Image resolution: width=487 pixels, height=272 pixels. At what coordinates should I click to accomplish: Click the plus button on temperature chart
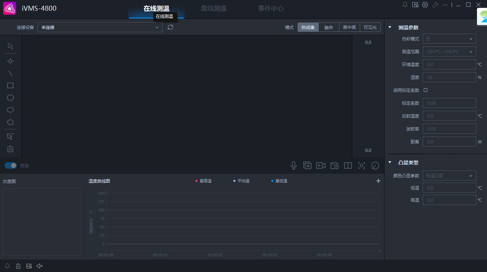tap(378, 181)
